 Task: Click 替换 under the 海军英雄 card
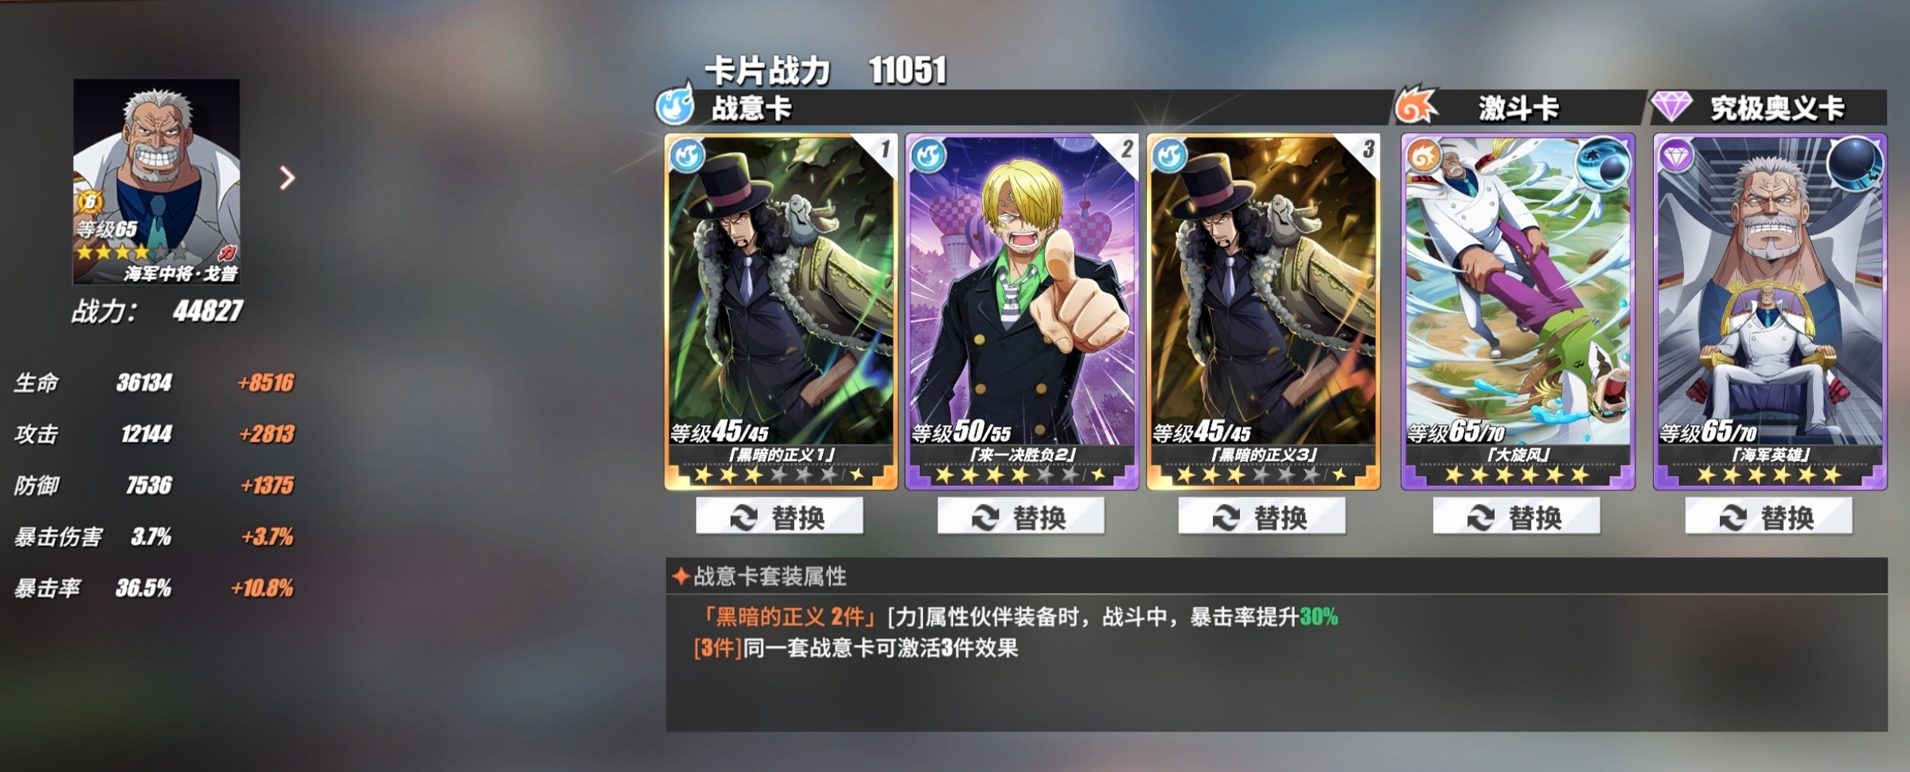point(1768,517)
